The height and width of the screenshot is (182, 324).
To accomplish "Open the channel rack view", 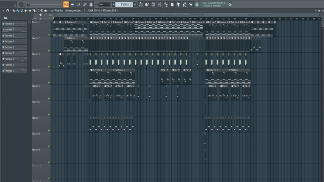I will coord(153,4).
